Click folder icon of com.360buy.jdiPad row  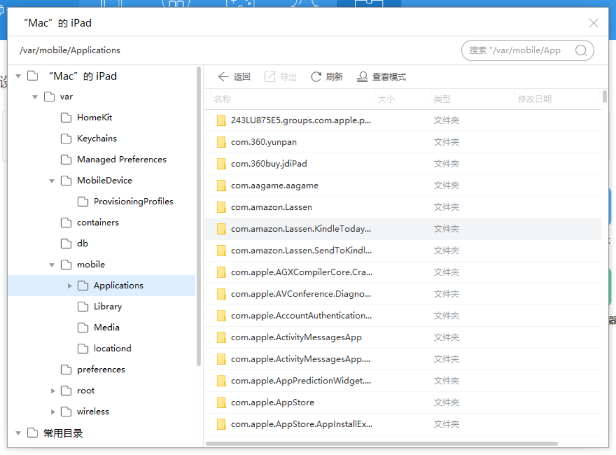[x=222, y=164]
